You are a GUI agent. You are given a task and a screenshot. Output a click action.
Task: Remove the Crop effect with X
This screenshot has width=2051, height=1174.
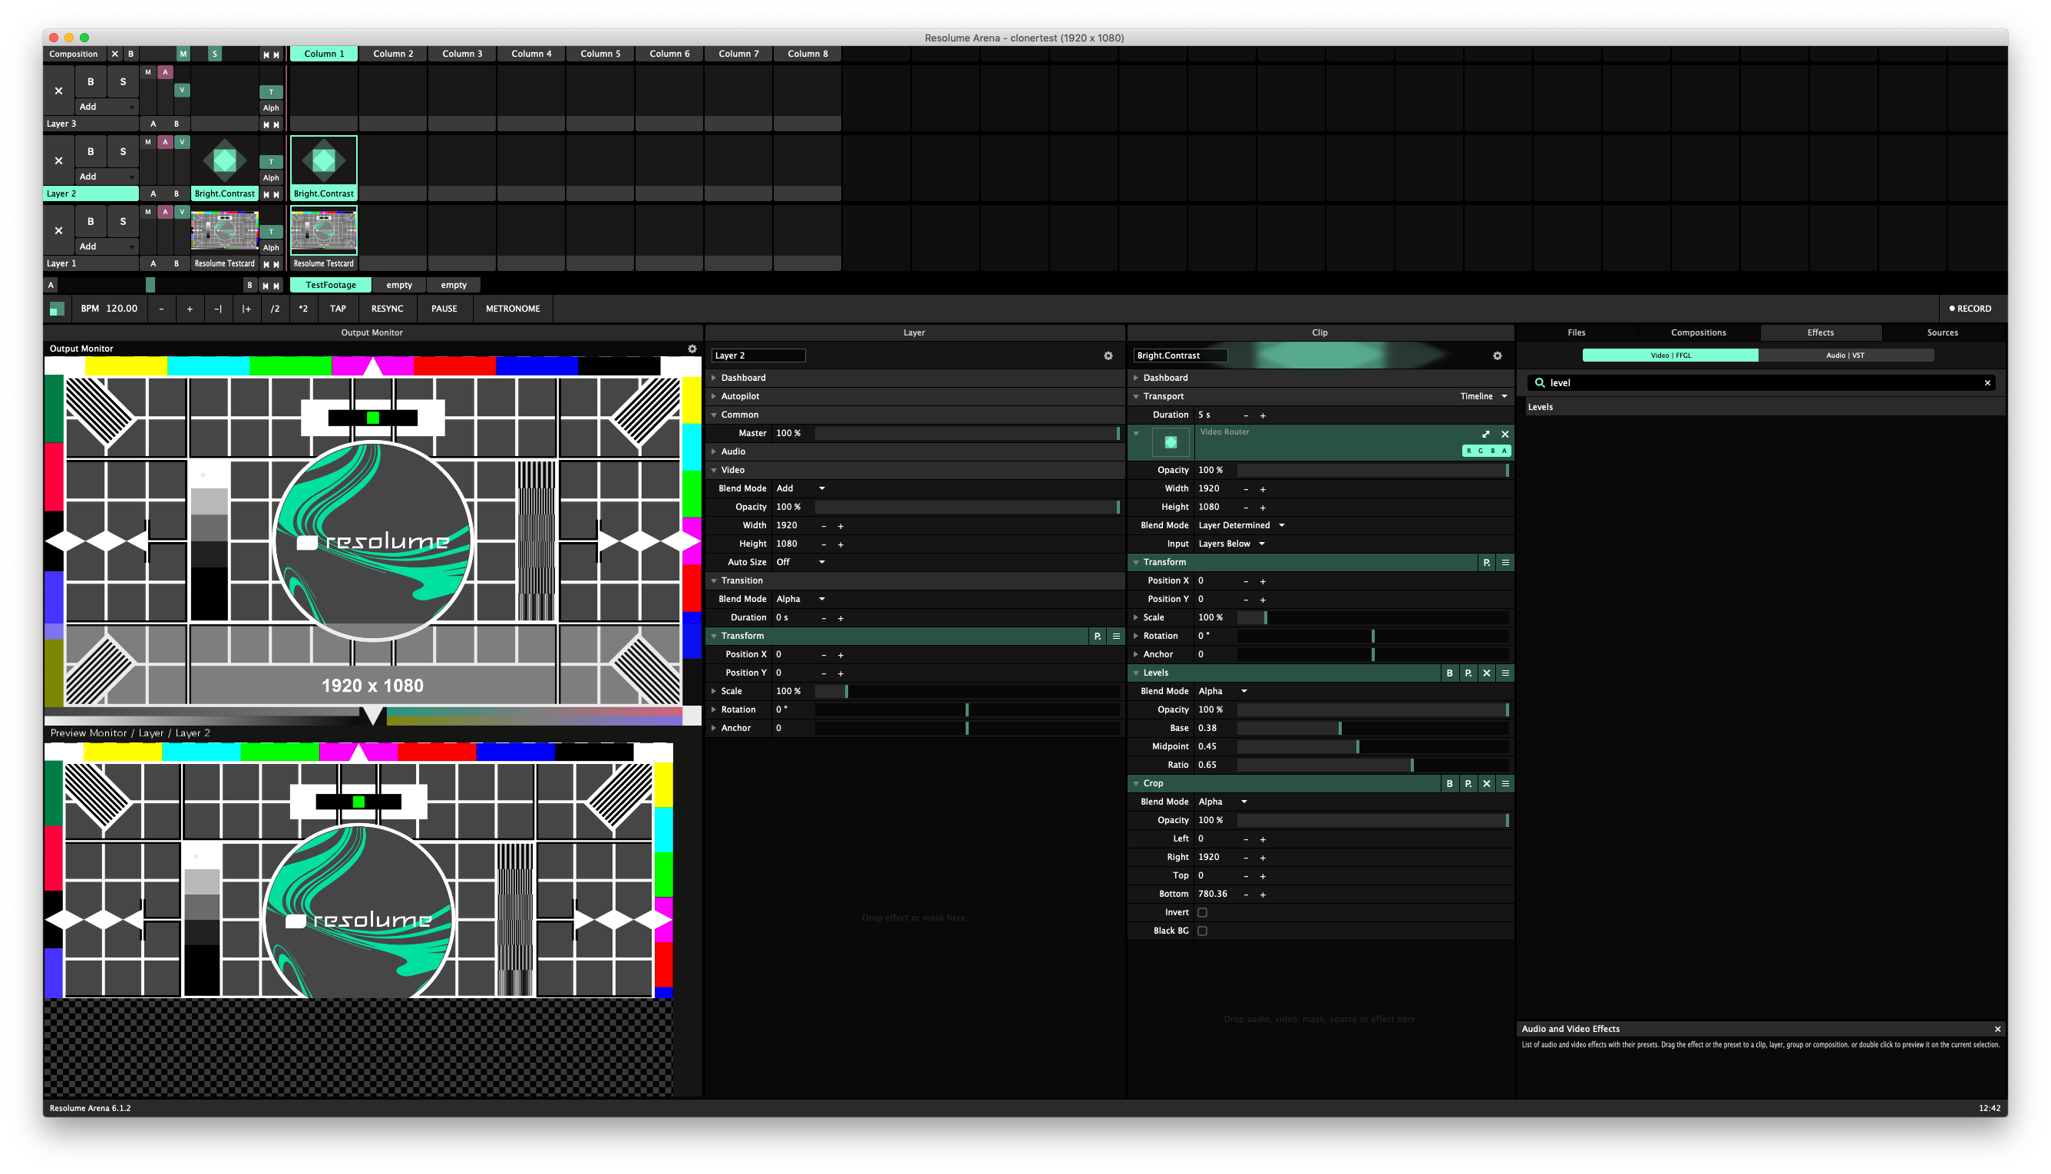tap(1487, 783)
